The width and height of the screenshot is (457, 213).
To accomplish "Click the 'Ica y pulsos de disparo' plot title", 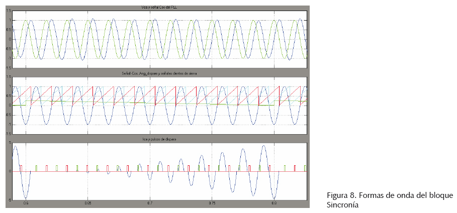I will (159, 139).
